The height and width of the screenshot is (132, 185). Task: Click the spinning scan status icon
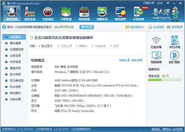click(31, 38)
